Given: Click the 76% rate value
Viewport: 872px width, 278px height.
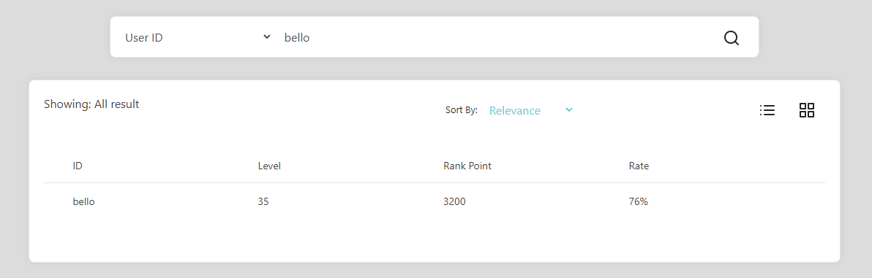Looking at the screenshot, I should click(x=639, y=202).
